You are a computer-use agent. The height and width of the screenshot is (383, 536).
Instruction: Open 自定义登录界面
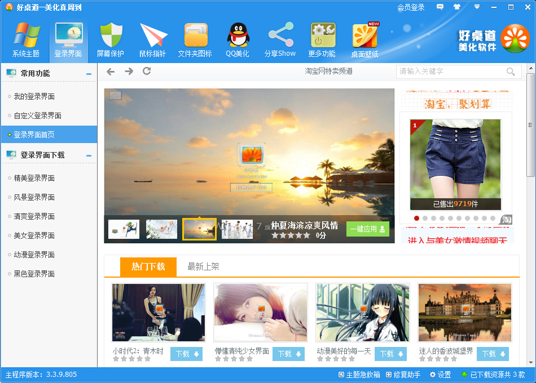[38, 115]
